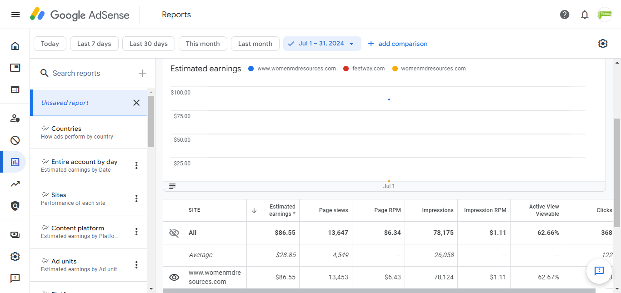Viewport: 621px width, 293px height.
Task: Open the Help question mark icon
Action: tap(565, 15)
